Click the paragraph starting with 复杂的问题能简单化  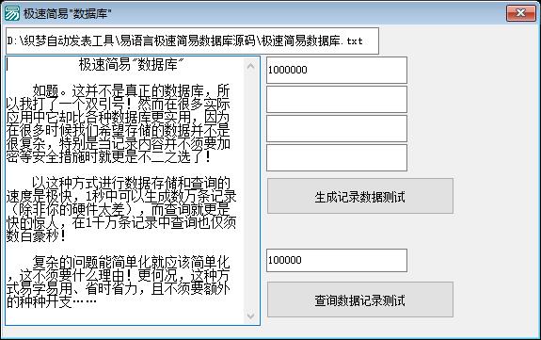click(x=118, y=282)
